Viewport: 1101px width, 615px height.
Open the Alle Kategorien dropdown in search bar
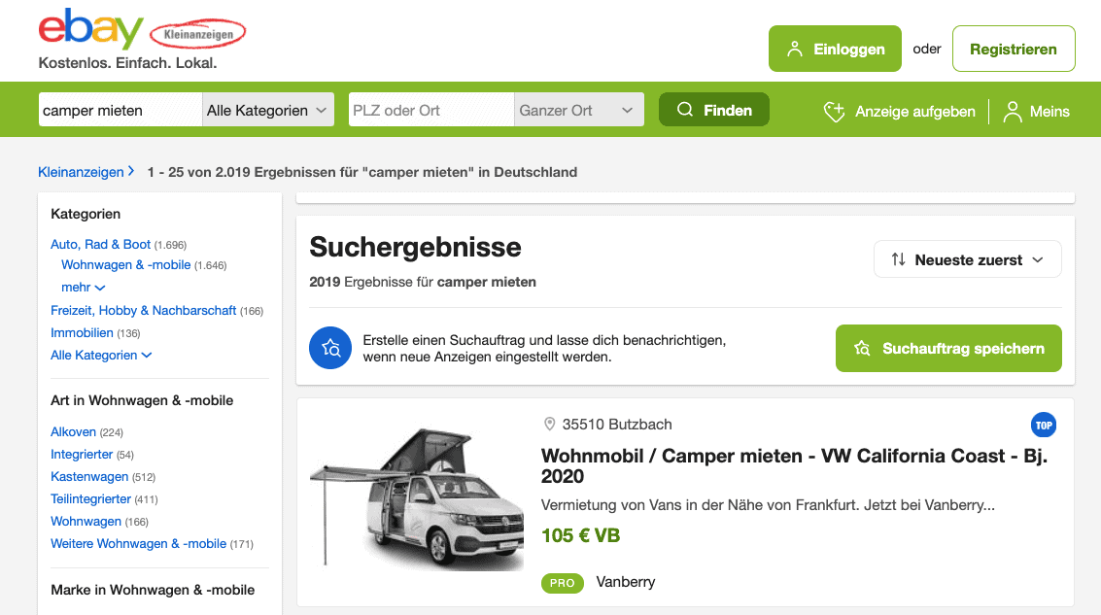[267, 110]
